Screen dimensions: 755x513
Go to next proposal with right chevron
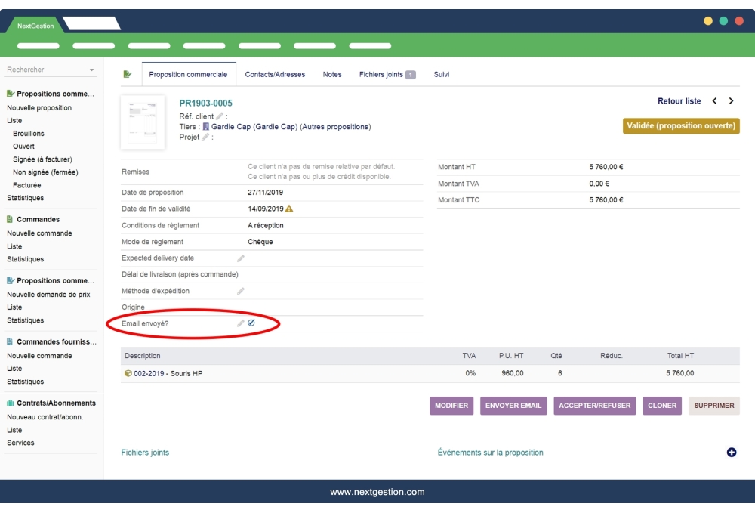[731, 100]
